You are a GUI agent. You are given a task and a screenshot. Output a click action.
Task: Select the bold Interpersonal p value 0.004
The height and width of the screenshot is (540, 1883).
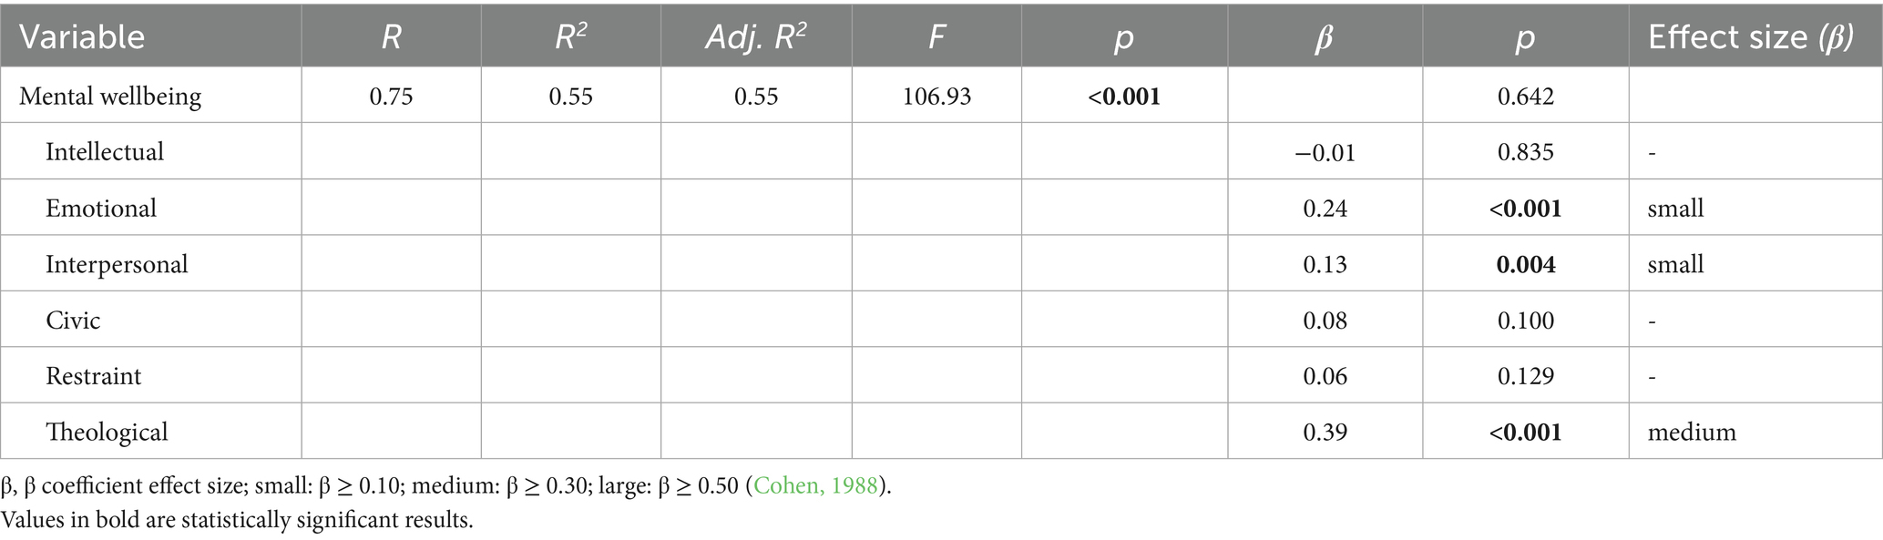[x=1525, y=264]
